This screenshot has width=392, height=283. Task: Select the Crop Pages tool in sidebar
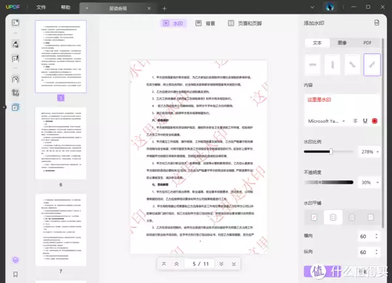(x=16, y=93)
